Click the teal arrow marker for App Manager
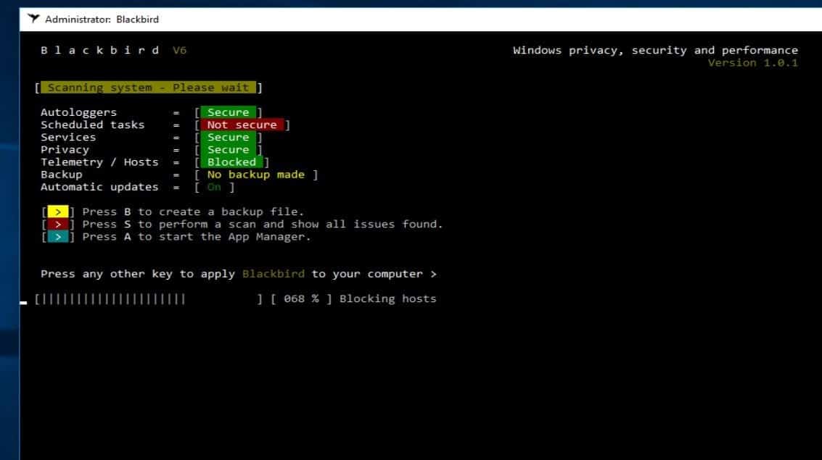 [57, 237]
